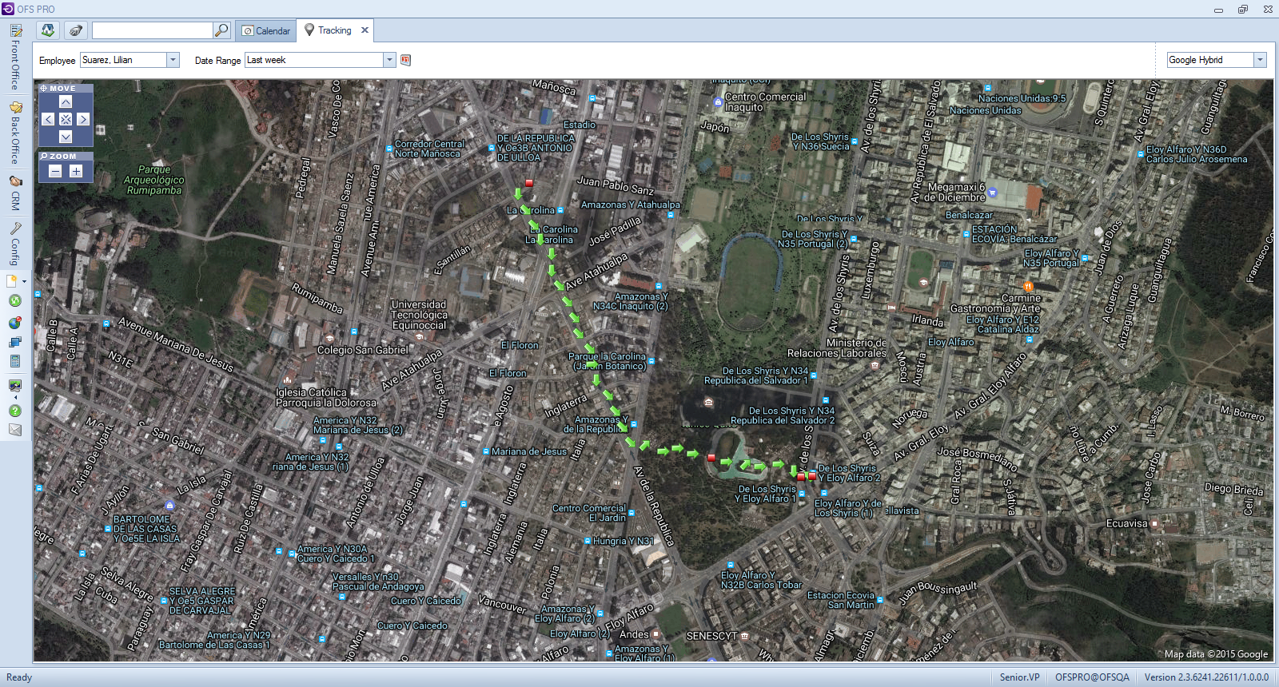Open the Google Hybrid map type dropdown
Viewport: 1279px width, 687px height.
[1260, 60]
